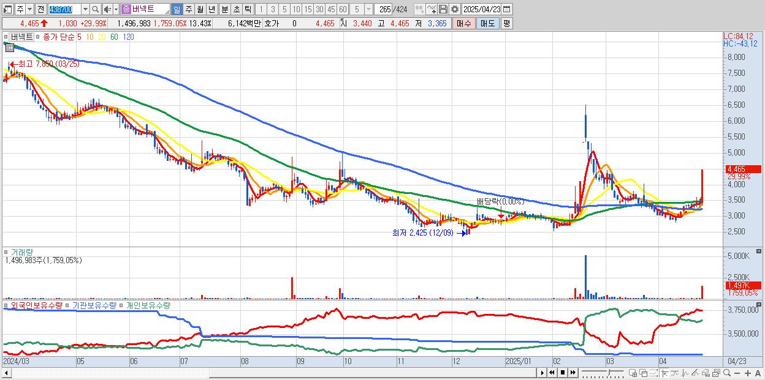Select the 60 interval preset
The width and height of the screenshot is (765, 380).
click(x=343, y=9)
